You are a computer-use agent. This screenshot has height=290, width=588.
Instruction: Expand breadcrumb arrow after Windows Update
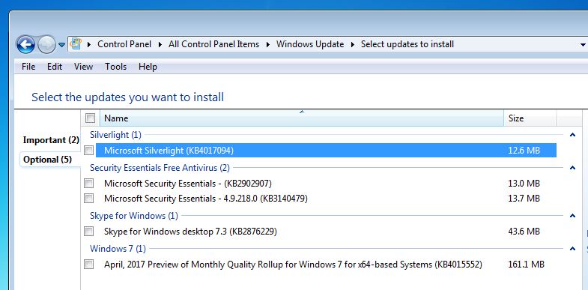(353, 45)
